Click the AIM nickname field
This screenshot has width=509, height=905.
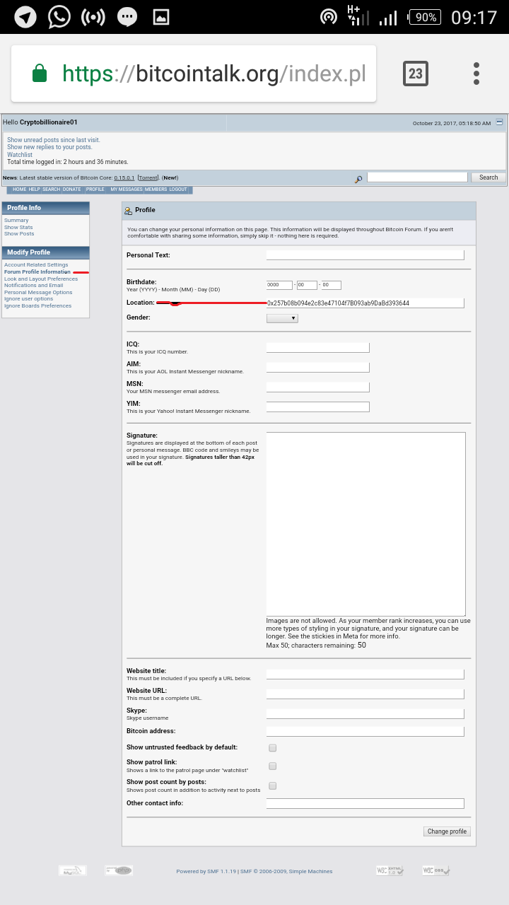[318, 368]
